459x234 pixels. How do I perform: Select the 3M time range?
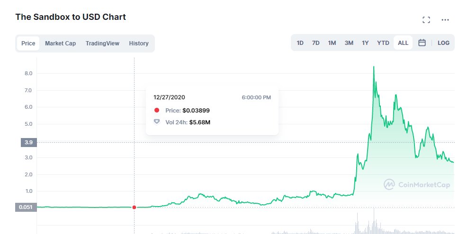point(349,43)
